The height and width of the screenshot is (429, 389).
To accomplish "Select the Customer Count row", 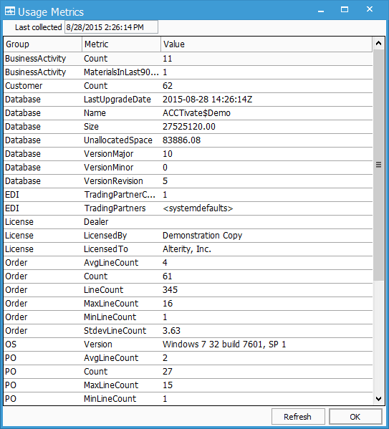I will pos(188,86).
